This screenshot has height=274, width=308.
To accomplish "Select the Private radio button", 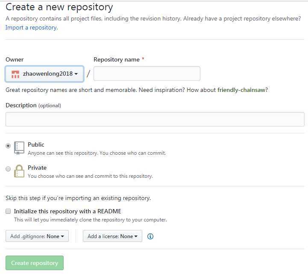I will 8,169.
